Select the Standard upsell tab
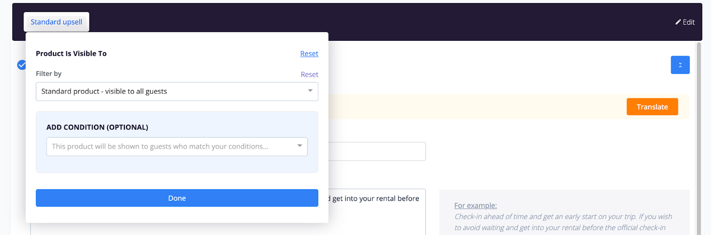 coord(56,22)
